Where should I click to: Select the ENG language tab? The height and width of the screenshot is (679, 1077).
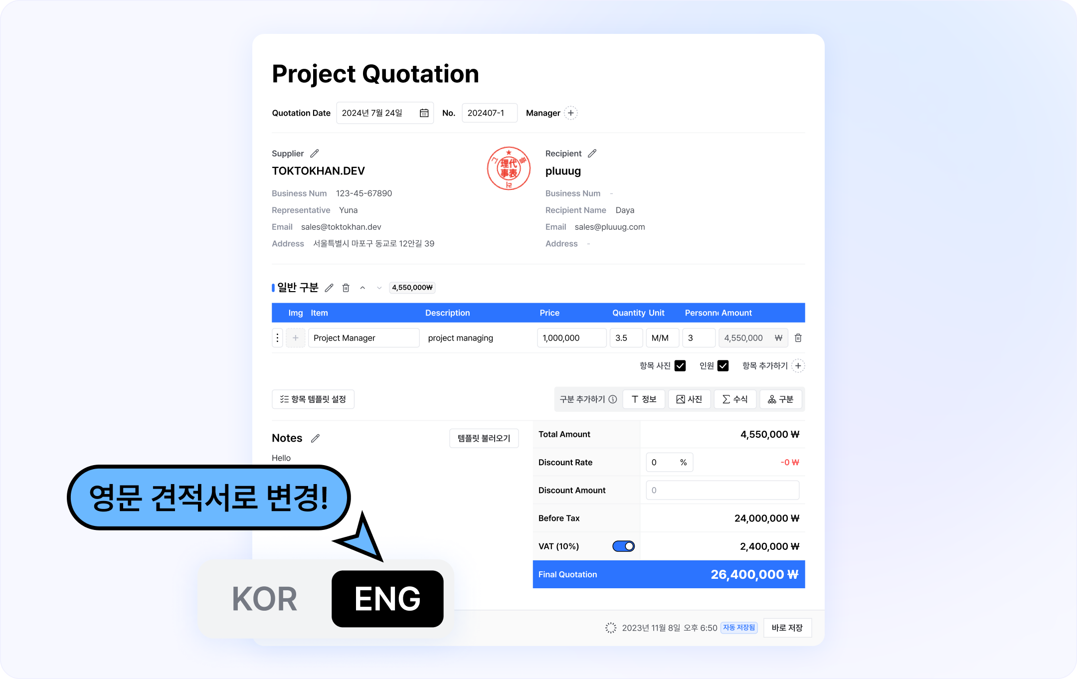(x=387, y=599)
